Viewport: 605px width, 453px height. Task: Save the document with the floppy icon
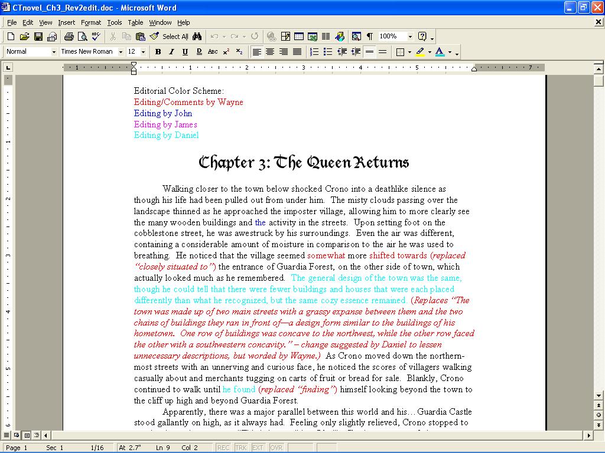[38, 37]
